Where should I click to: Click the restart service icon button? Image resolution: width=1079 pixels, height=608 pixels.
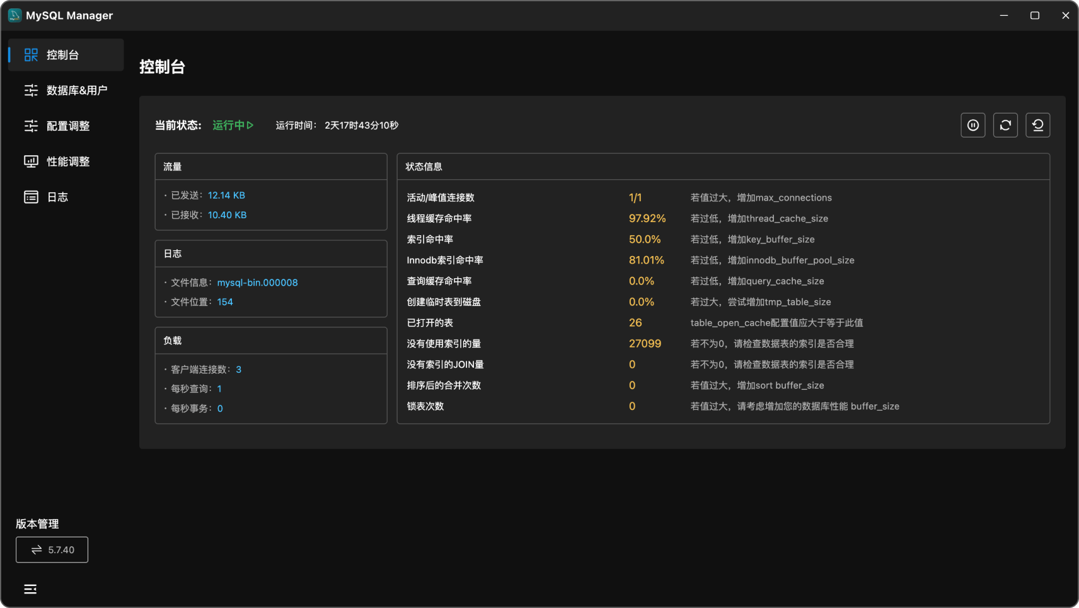[1037, 126]
